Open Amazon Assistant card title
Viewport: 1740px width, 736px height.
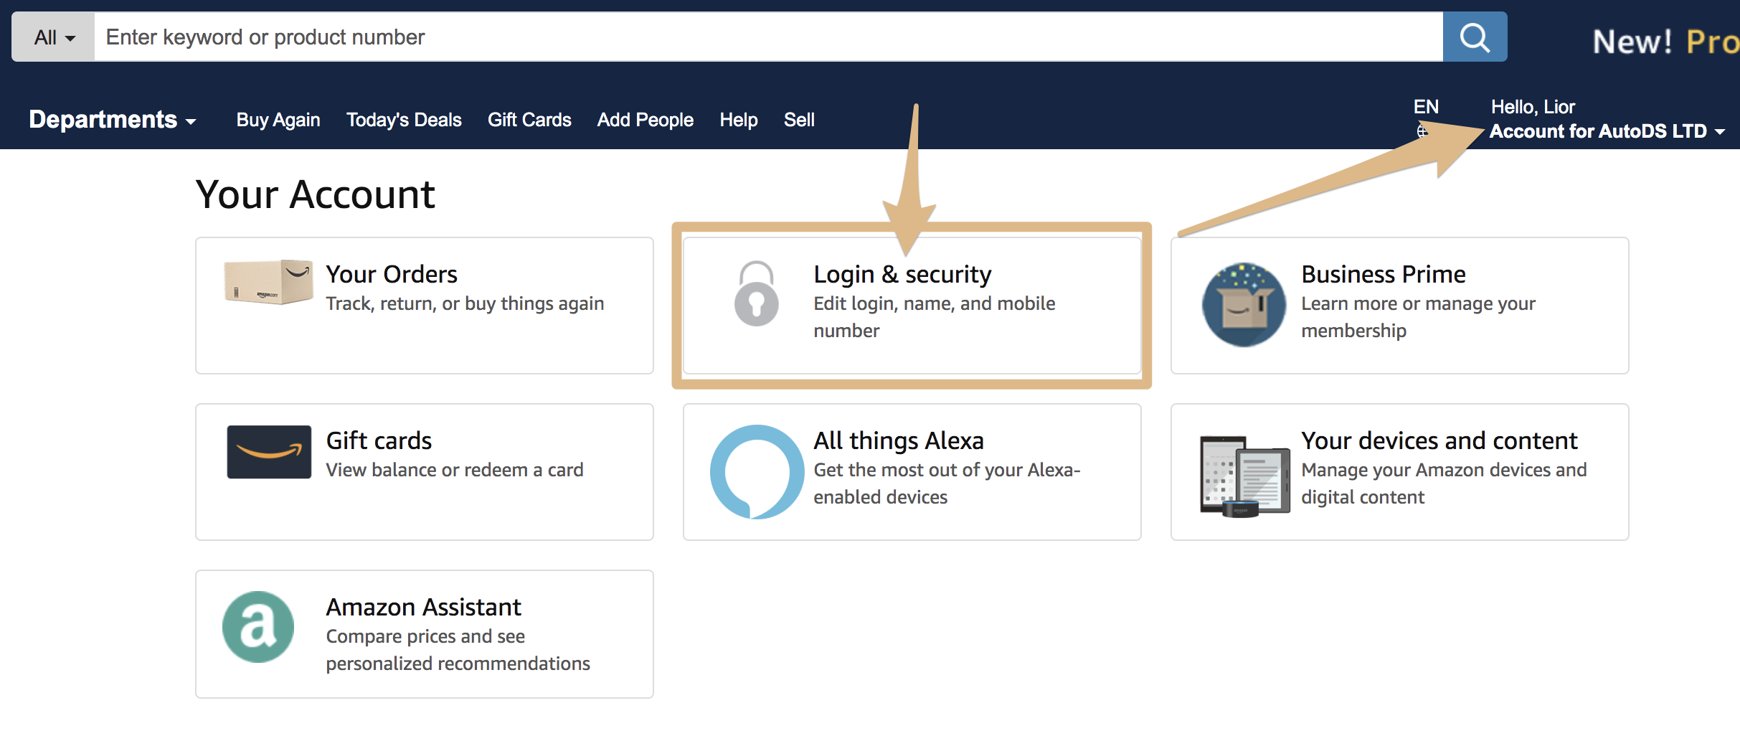(423, 607)
